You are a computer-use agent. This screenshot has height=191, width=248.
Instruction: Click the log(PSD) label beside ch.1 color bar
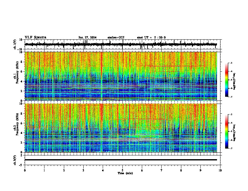coord(235,81)
